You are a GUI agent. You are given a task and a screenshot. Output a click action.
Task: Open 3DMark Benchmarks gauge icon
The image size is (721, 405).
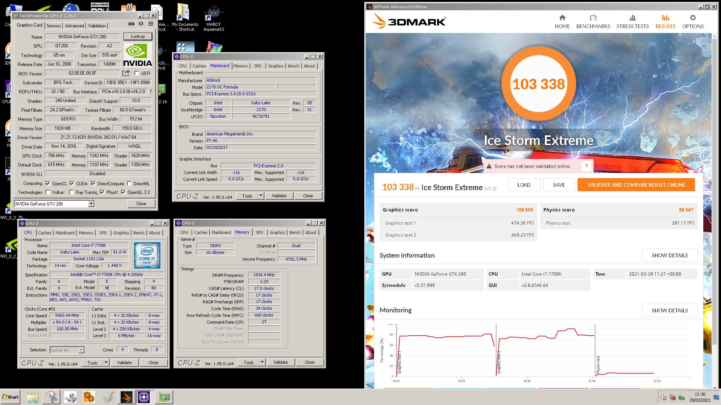pos(593,18)
